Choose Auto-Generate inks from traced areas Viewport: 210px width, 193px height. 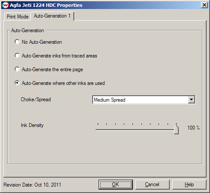[17, 55]
